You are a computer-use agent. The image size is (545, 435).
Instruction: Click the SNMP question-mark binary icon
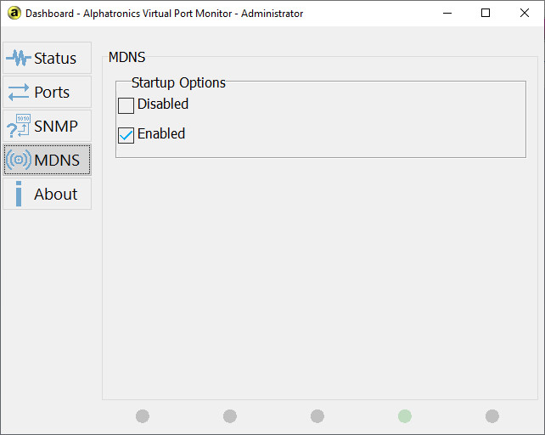[x=19, y=127]
